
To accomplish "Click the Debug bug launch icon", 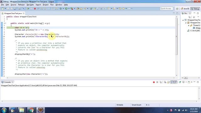I will click(61, 9).
